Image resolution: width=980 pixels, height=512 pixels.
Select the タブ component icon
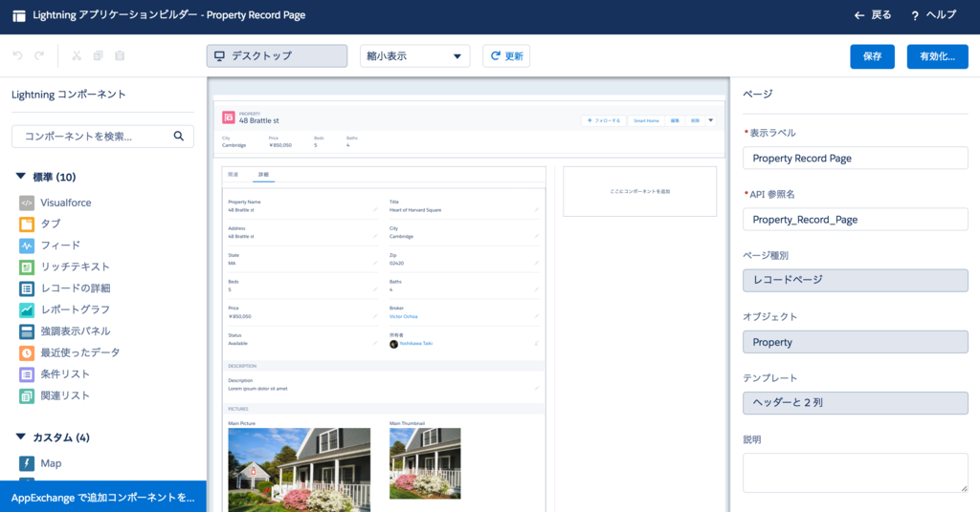pos(26,224)
